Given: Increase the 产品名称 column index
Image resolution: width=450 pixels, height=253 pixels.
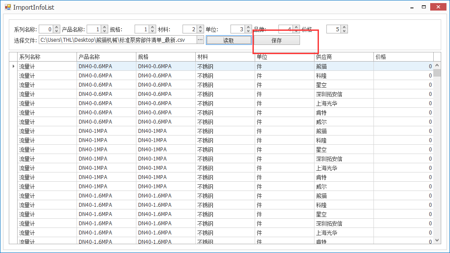Looking at the screenshot, I should (x=104, y=27).
